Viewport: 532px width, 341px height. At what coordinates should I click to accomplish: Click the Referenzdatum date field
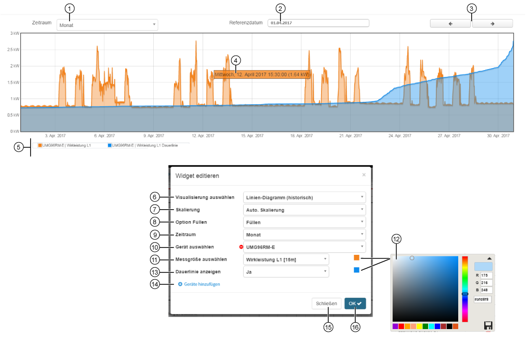(x=318, y=23)
